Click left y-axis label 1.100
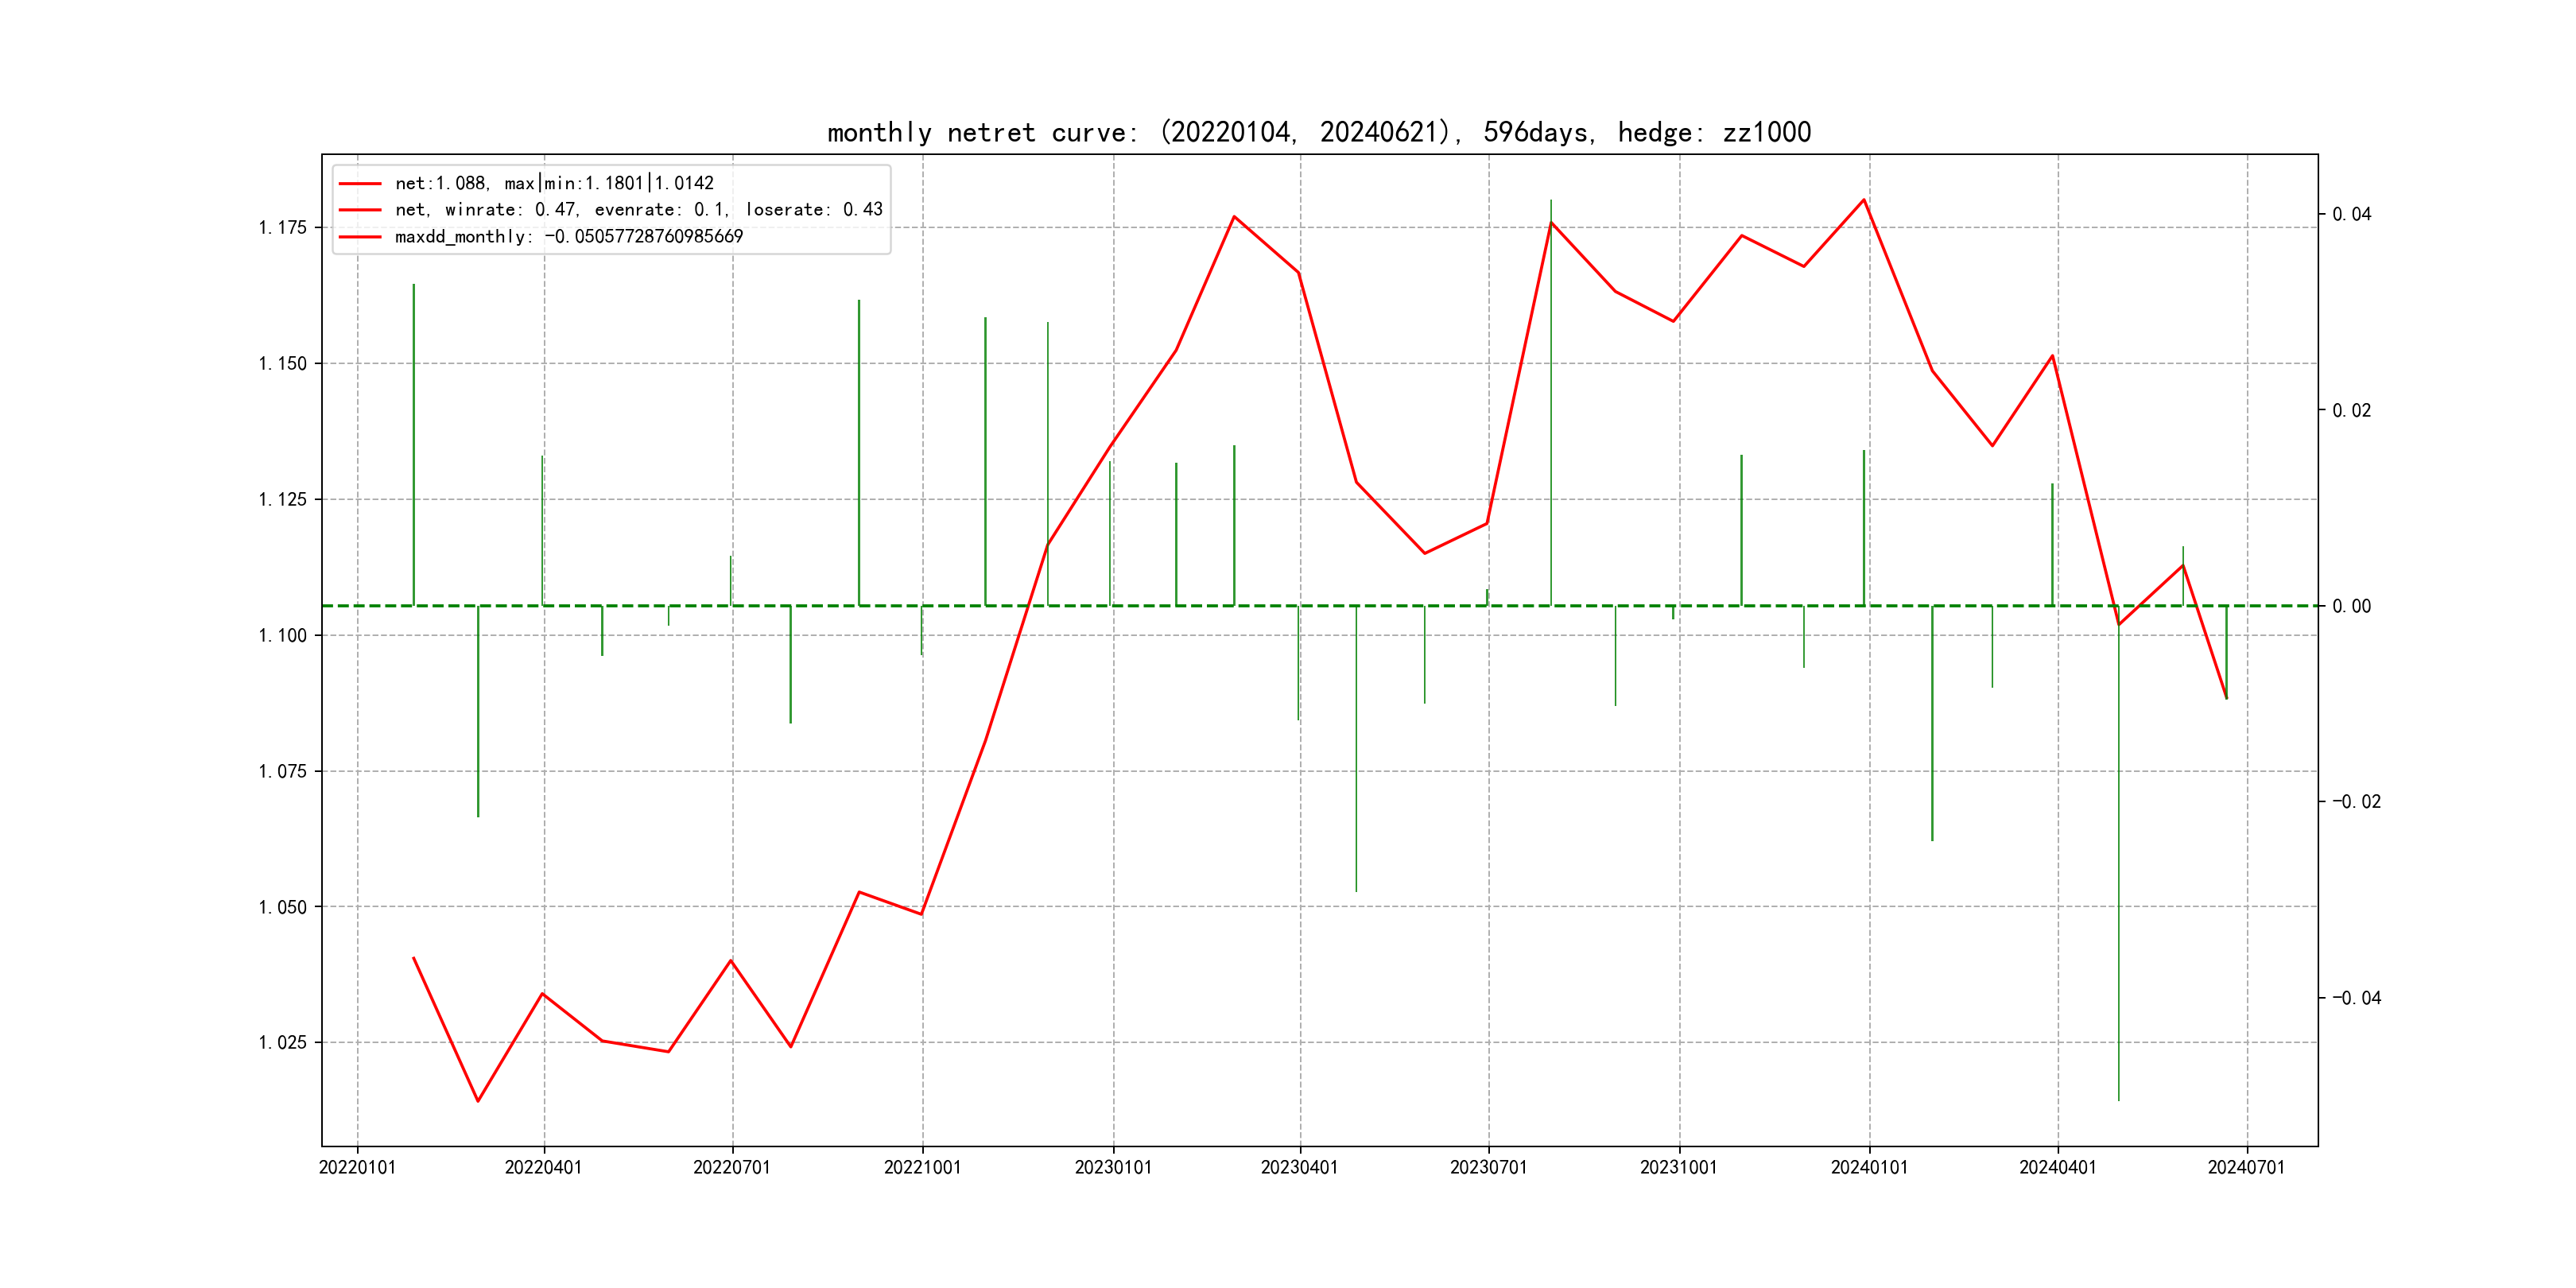This screenshot has height=1288, width=2576. pos(283,636)
